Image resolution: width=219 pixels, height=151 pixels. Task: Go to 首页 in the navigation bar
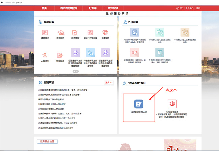[44, 8]
